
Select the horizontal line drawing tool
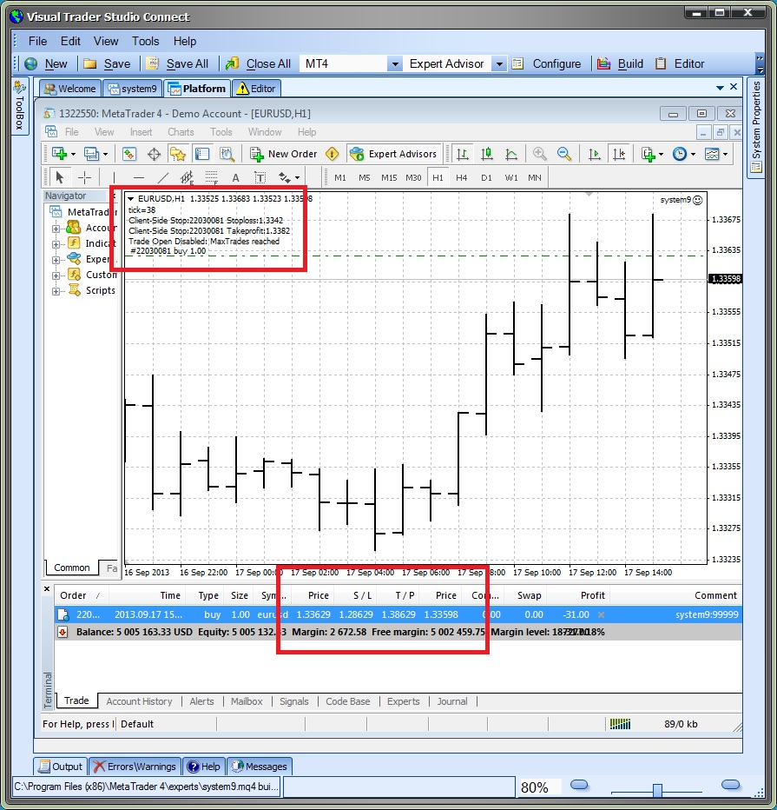[x=138, y=177]
